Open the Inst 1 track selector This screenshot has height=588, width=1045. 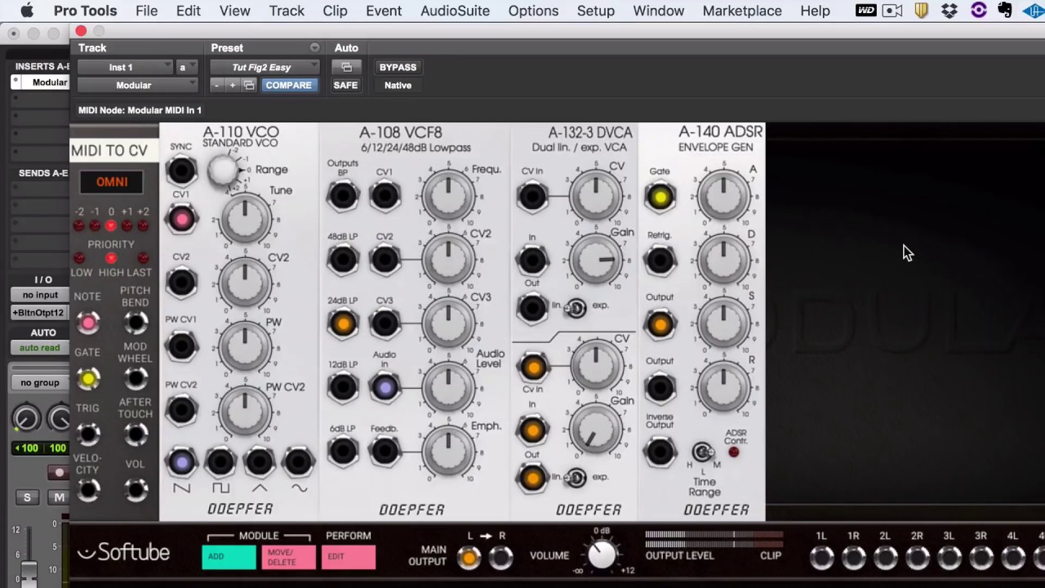coord(126,67)
